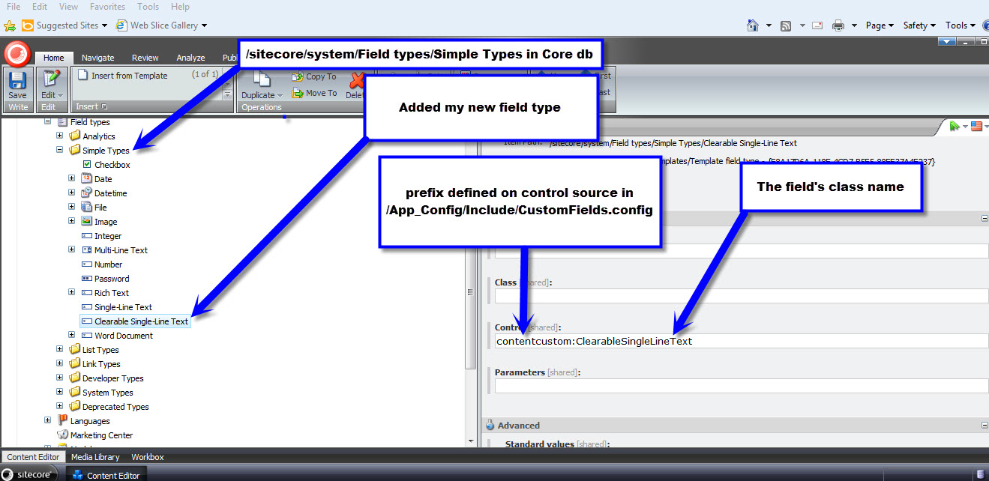Click the Save icon in ribbon
Screen dimensions: 989x481
[x=17, y=81]
